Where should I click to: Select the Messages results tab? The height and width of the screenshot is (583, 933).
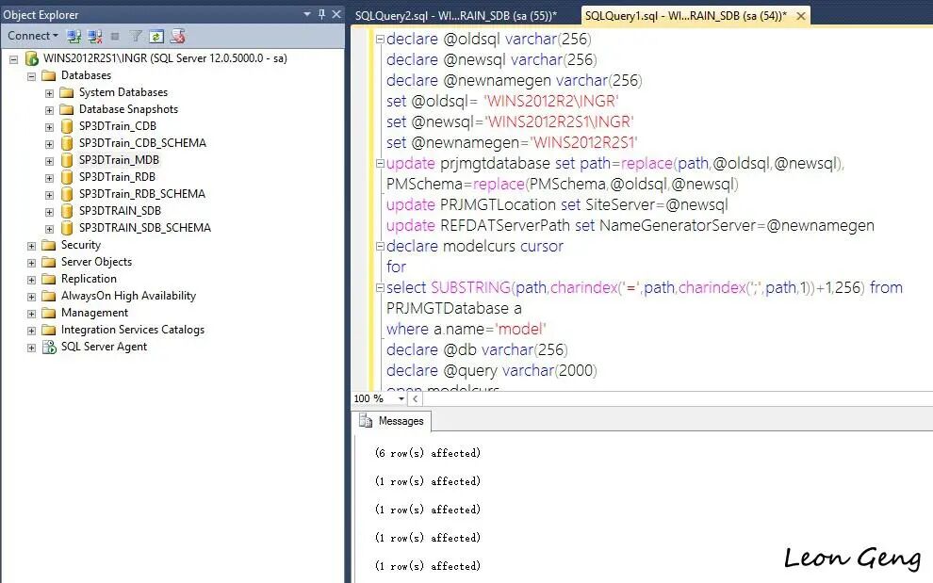click(391, 421)
